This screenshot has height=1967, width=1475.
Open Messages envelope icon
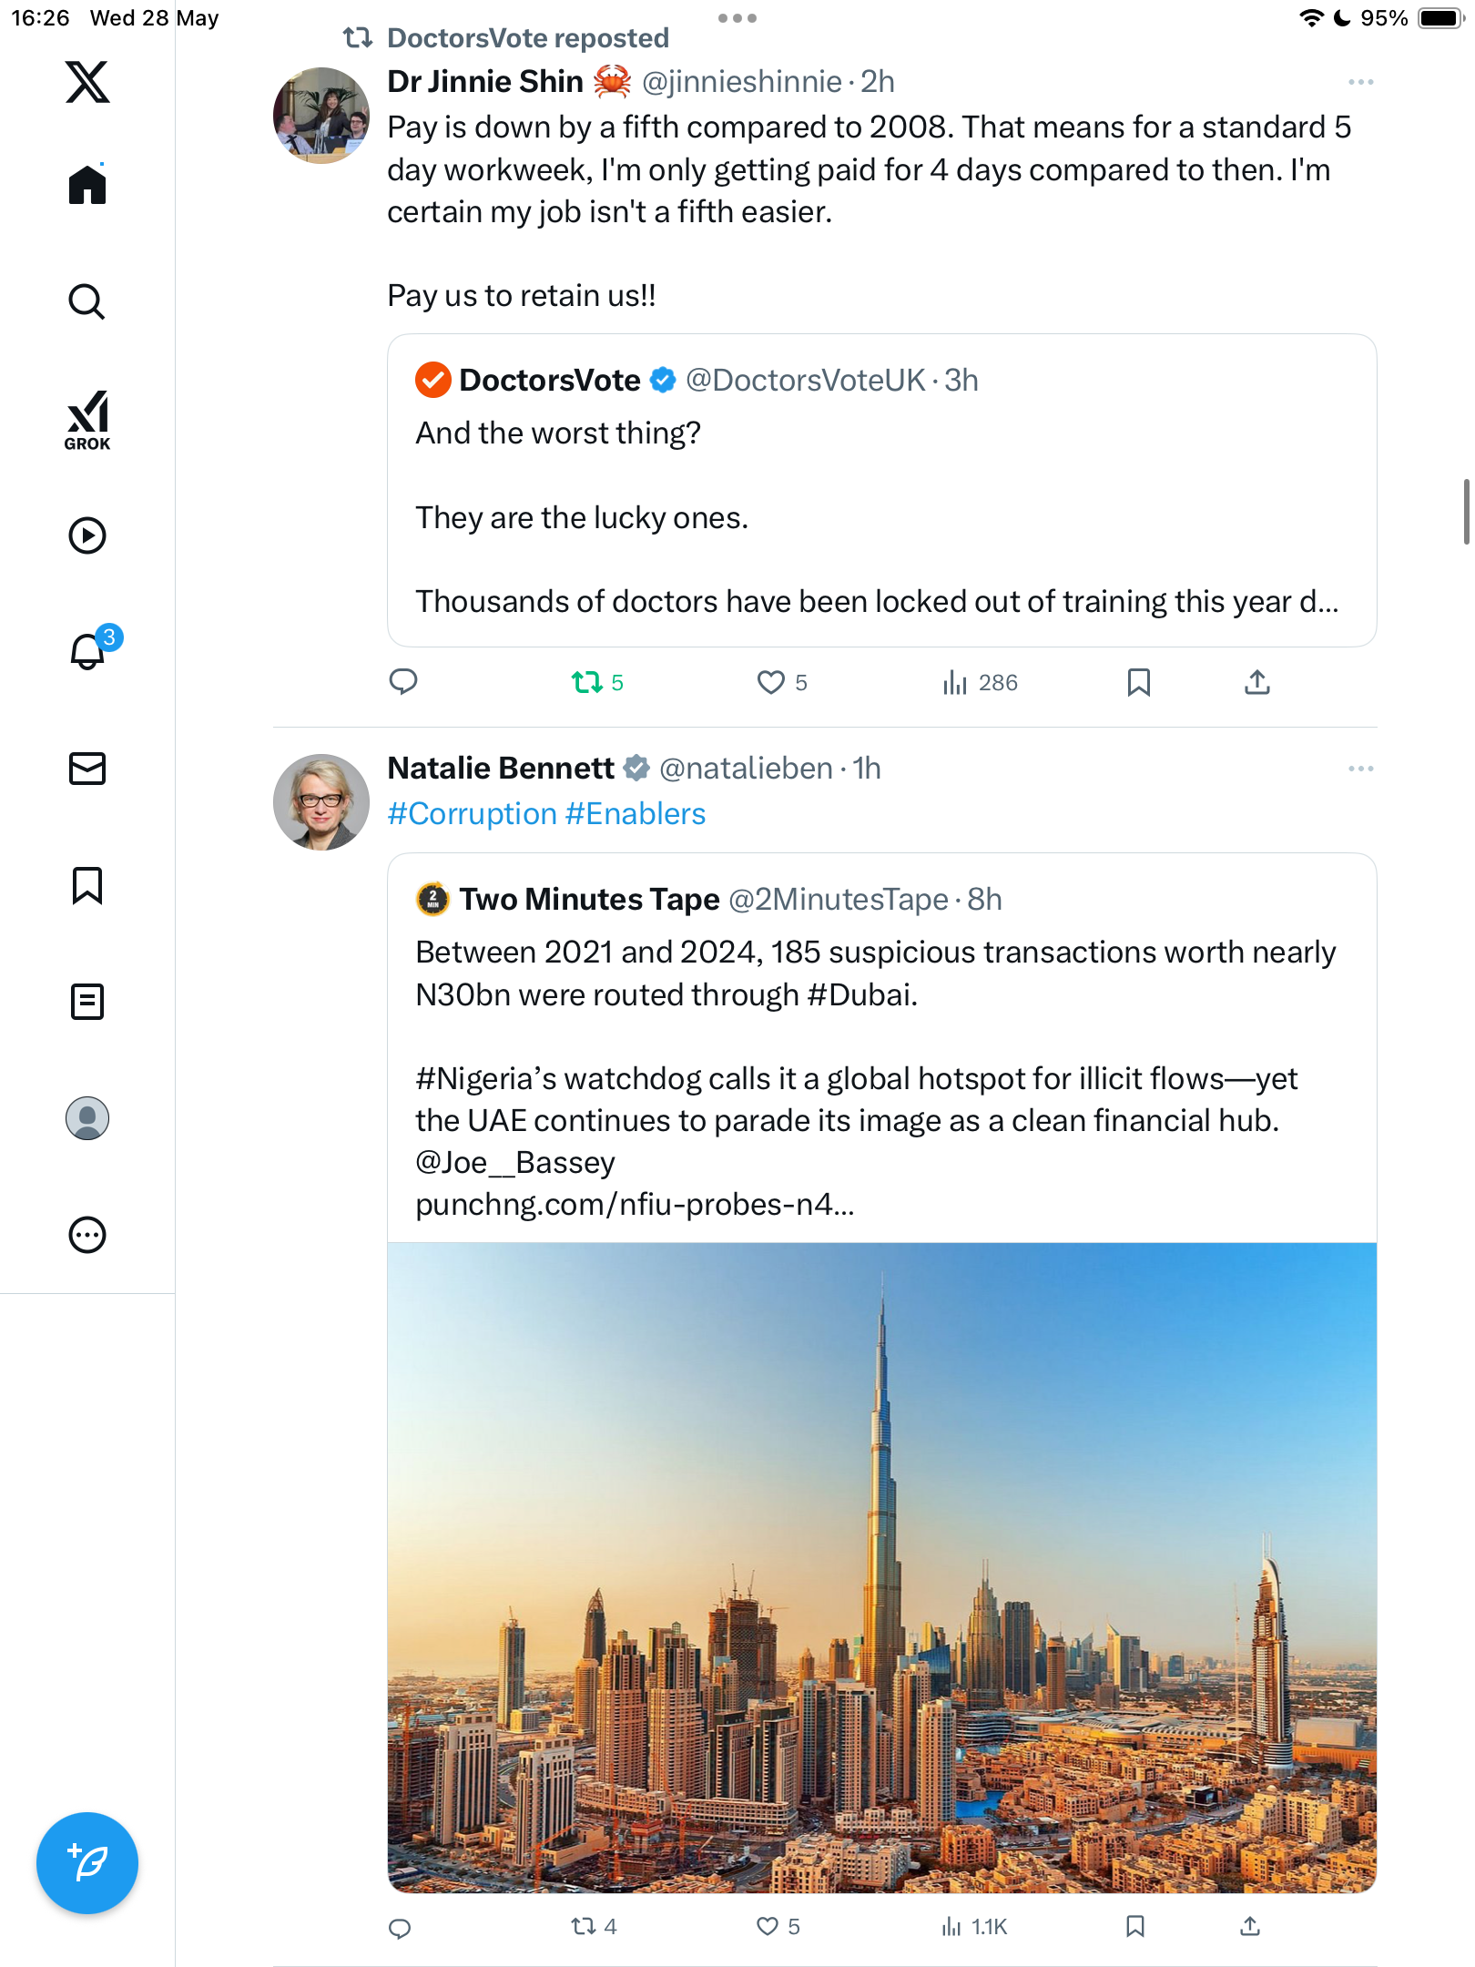tap(87, 769)
